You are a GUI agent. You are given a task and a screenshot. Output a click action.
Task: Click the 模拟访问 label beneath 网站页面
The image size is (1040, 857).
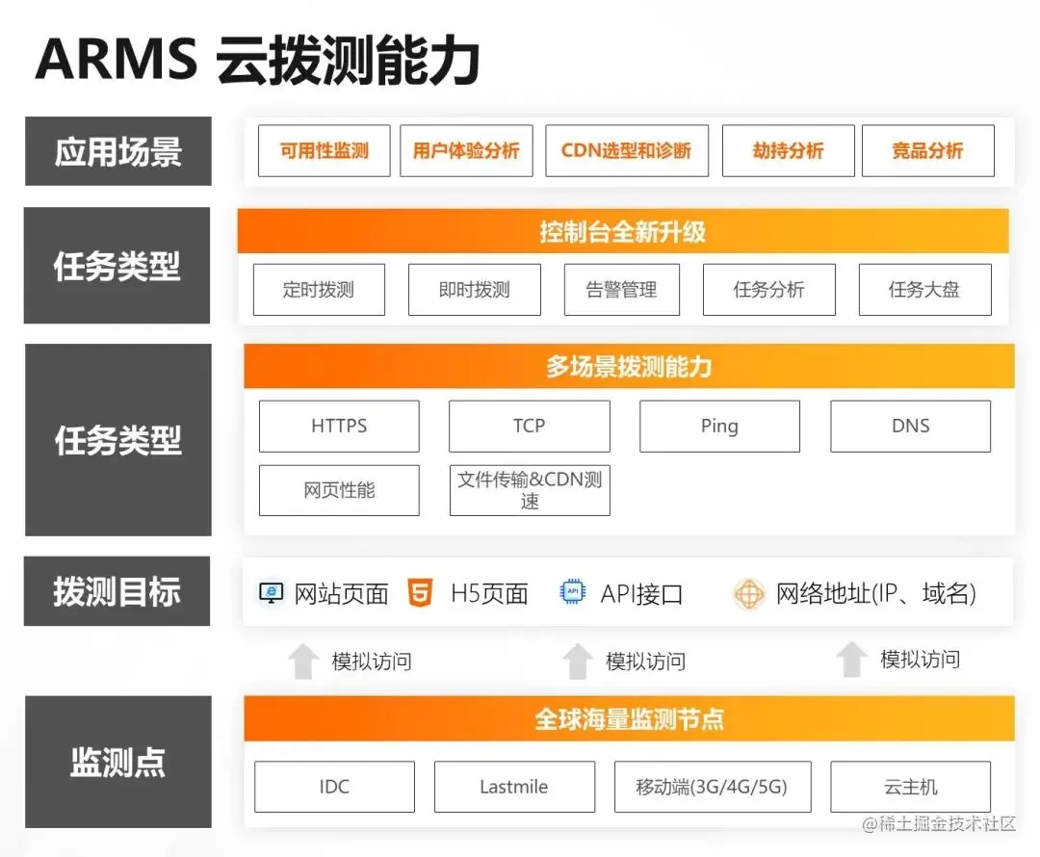(372, 662)
